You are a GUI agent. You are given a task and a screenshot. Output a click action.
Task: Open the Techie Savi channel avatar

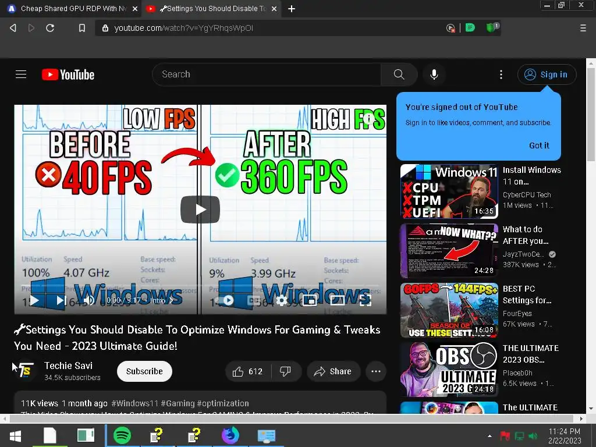coord(26,371)
